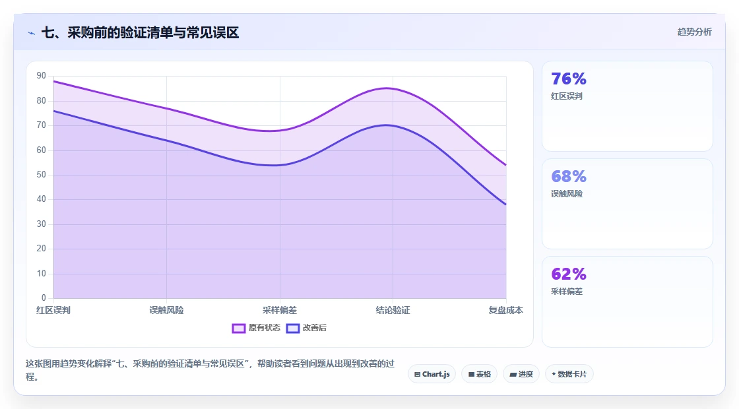Click the 0 y-axis value

pos(44,298)
